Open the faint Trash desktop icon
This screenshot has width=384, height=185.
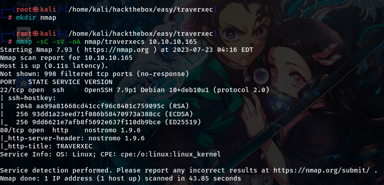pos(23,4)
